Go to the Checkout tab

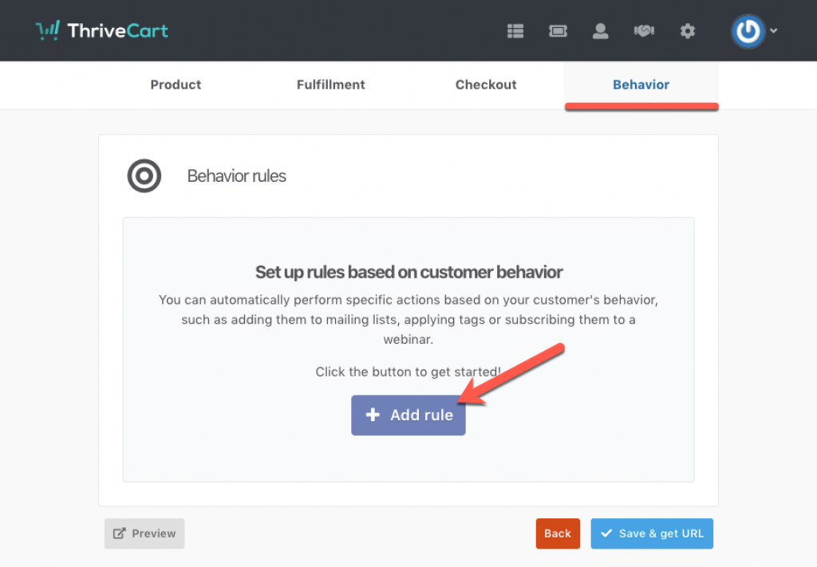(x=486, y=85)
